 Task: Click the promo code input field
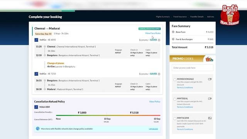pyautogui.click(x=192, y=68)
